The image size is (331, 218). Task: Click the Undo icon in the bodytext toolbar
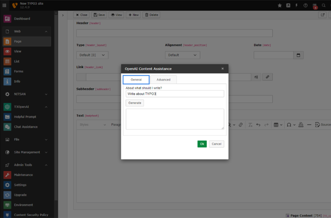(259, 125)
